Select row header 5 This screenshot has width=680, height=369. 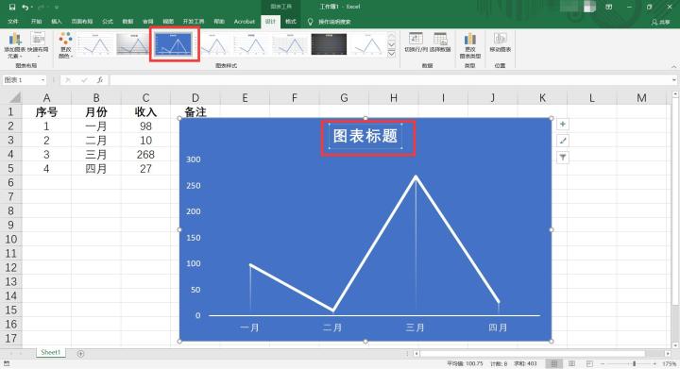point(10,169)
